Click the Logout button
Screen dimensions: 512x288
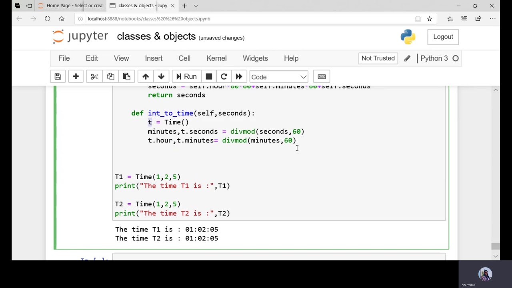pos(443,37)
